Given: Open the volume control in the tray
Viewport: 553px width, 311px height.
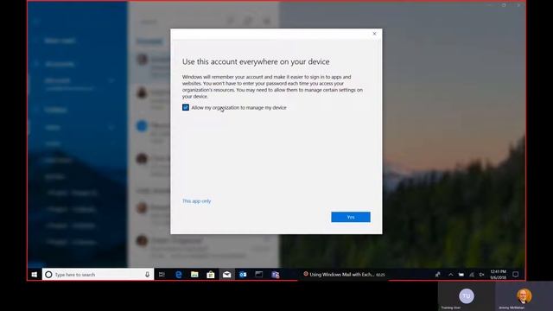Looking at the screenshot, I should 481,275.
